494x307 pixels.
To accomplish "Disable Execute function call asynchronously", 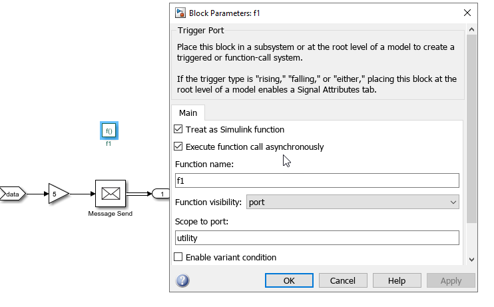I will pyautogui.click(x=178, y=147).
